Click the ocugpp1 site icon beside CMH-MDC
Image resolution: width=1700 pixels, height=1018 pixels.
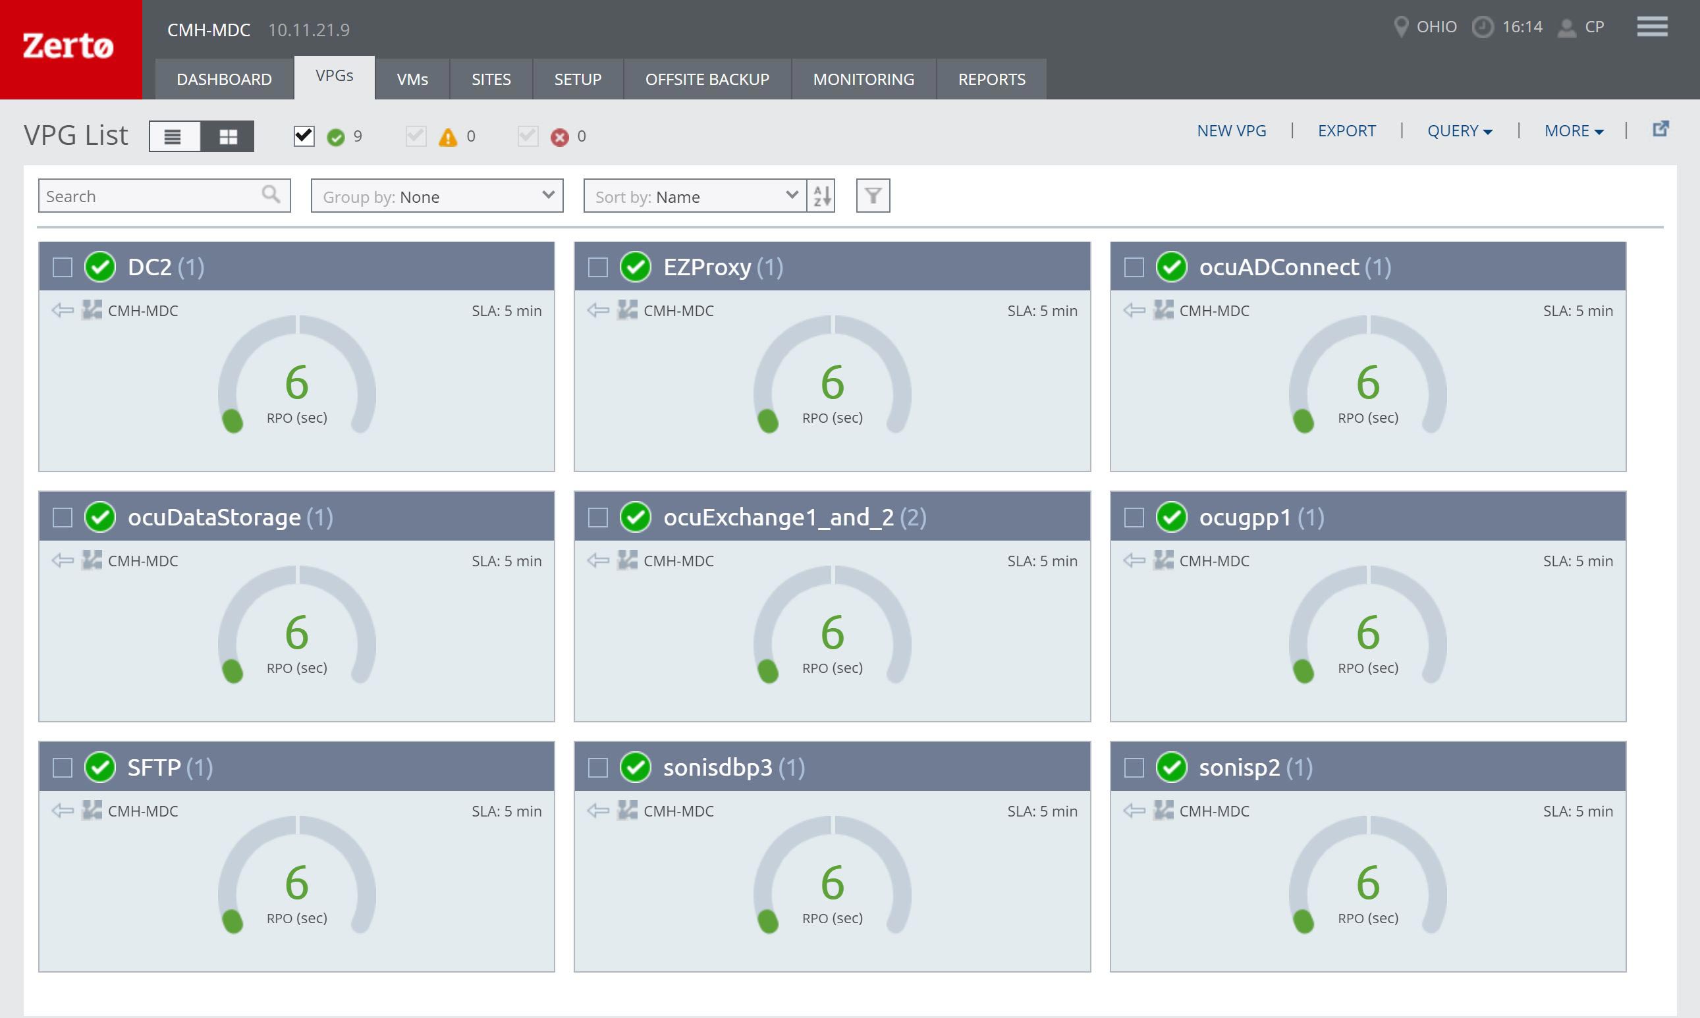pyautogui.click(x=1163, y=560)
